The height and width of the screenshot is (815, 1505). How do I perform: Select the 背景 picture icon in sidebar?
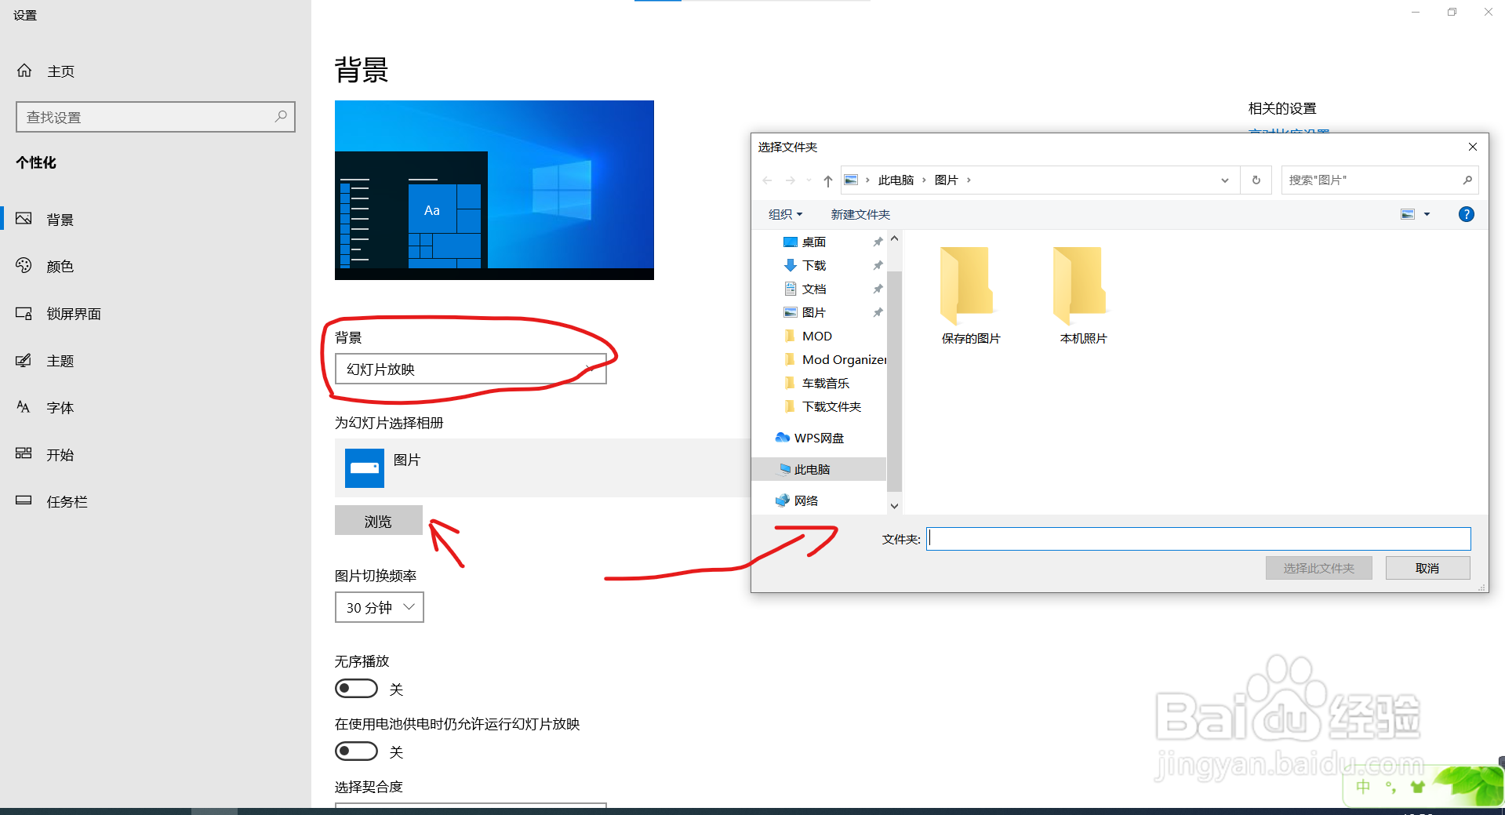coord(24,219)
